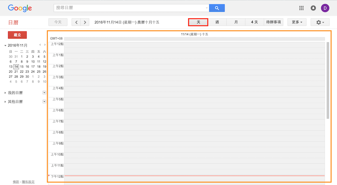Screen dimensions: 337x185
Task: Go to next day arrow in toolbar
Action: pos(85,22)
